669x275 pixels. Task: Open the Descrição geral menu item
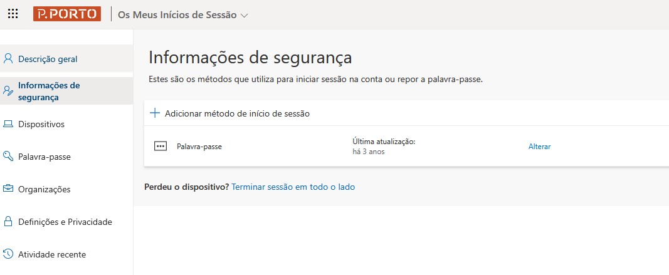(48, 59)
